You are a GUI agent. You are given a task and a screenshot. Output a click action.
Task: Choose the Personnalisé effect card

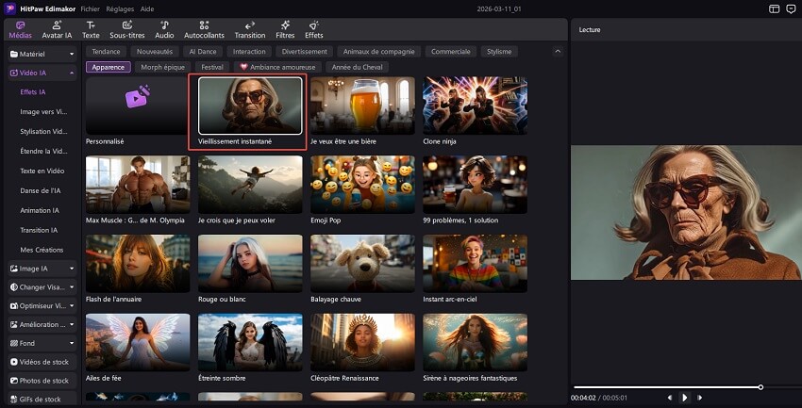[x=137, y=106]
